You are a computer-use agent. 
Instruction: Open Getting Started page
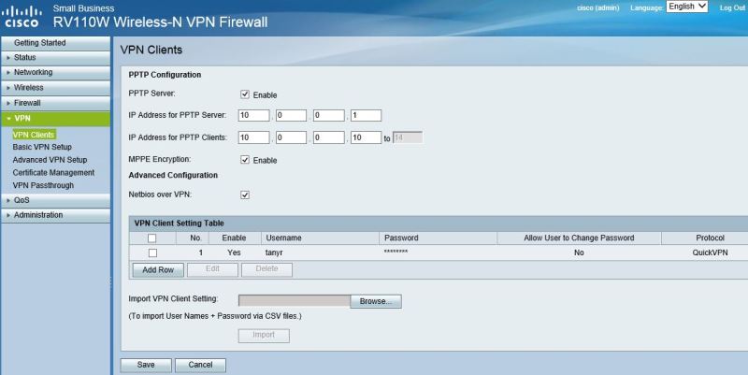56,43
